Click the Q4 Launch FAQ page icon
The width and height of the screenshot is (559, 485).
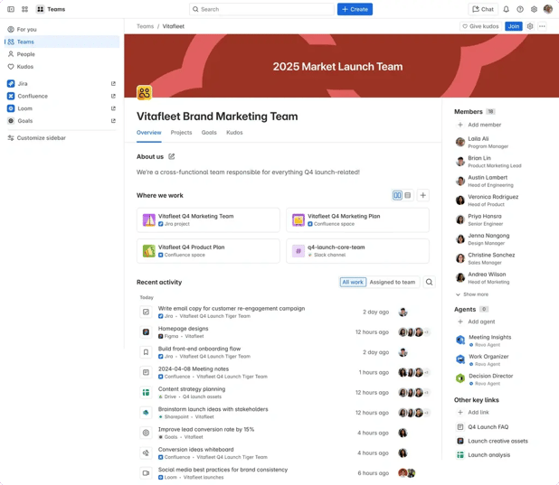460,426
